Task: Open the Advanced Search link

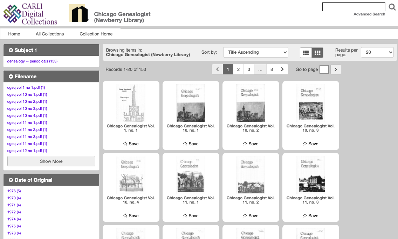Action: point(369,14)
